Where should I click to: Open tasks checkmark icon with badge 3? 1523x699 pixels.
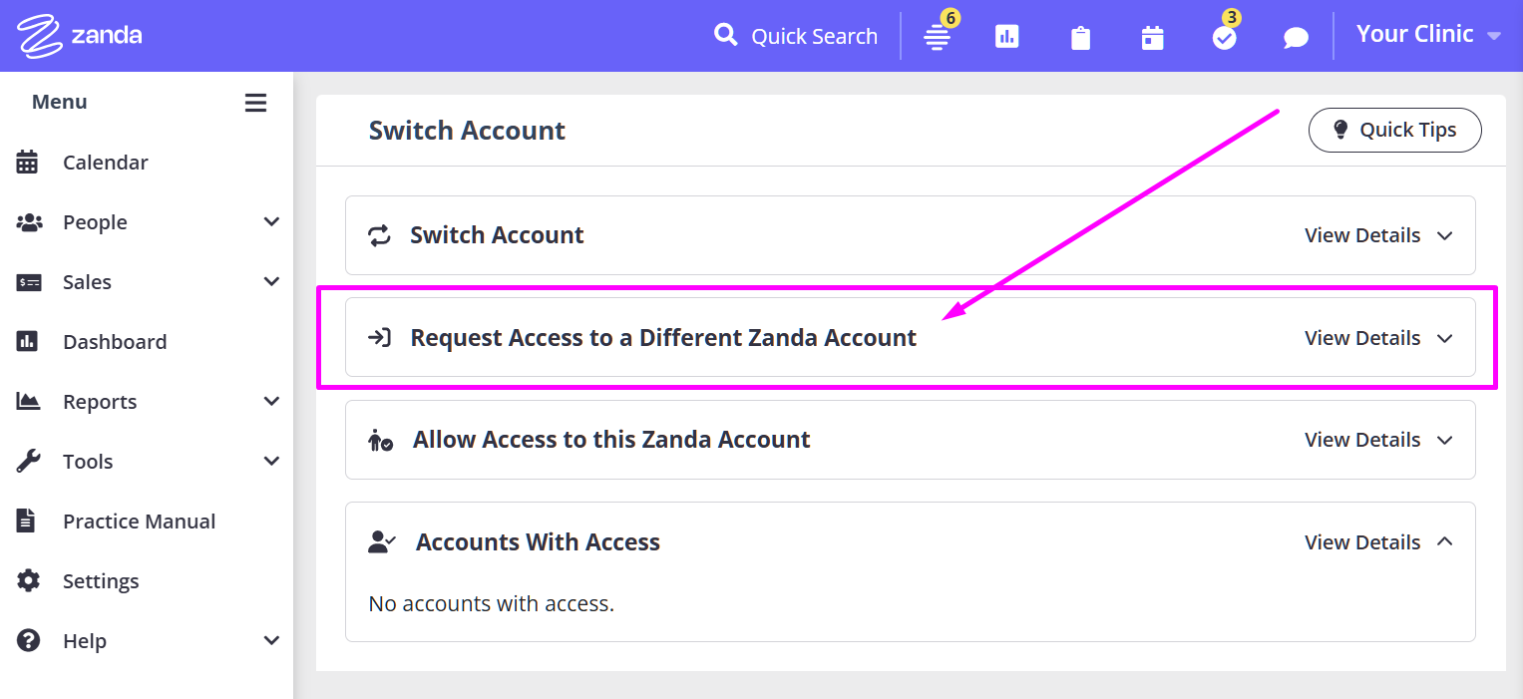1224,38
